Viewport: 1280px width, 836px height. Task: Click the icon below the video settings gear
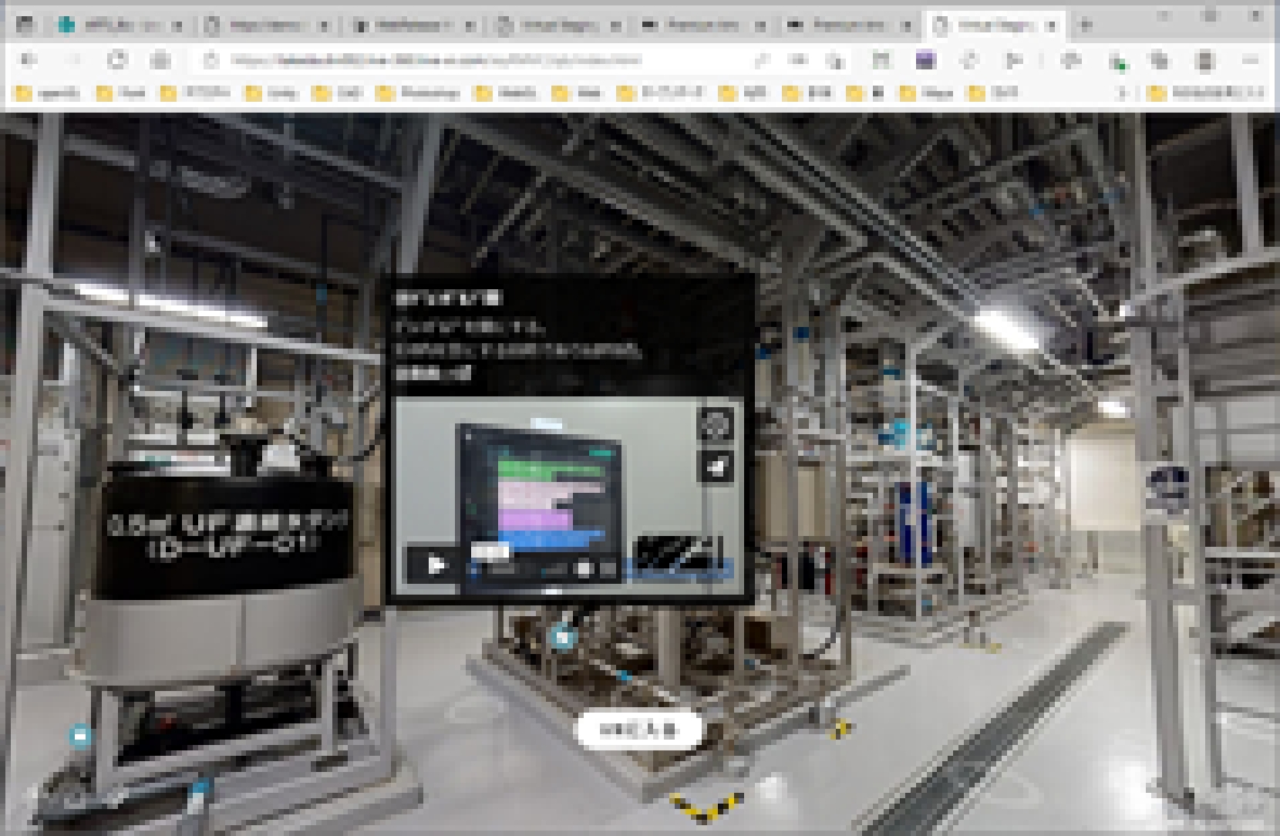(716, 466)
